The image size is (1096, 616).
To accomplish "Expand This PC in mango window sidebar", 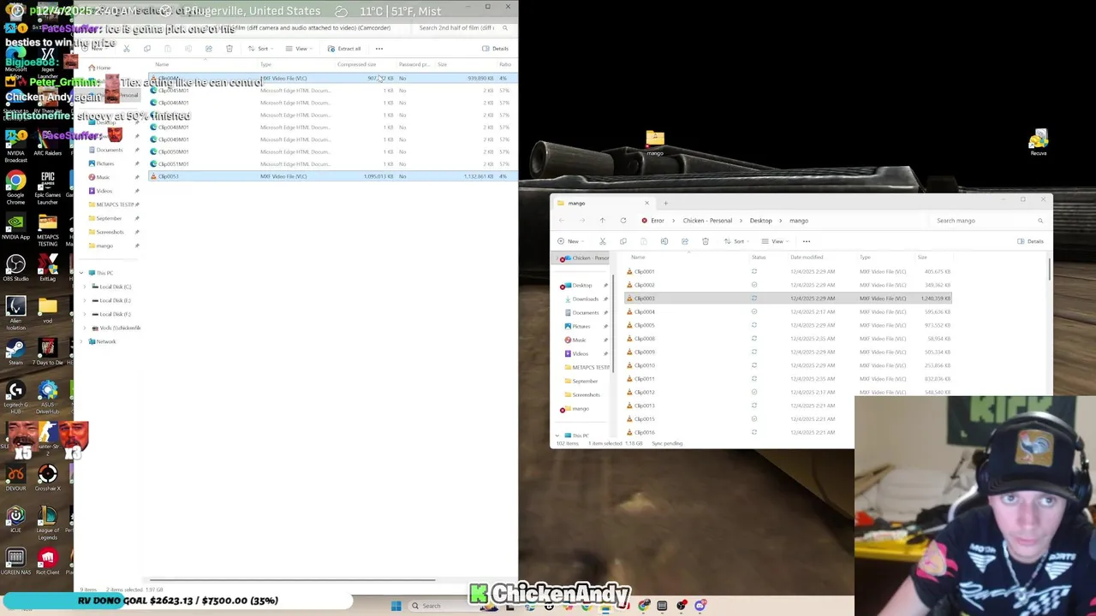I will tap(557, 435).
